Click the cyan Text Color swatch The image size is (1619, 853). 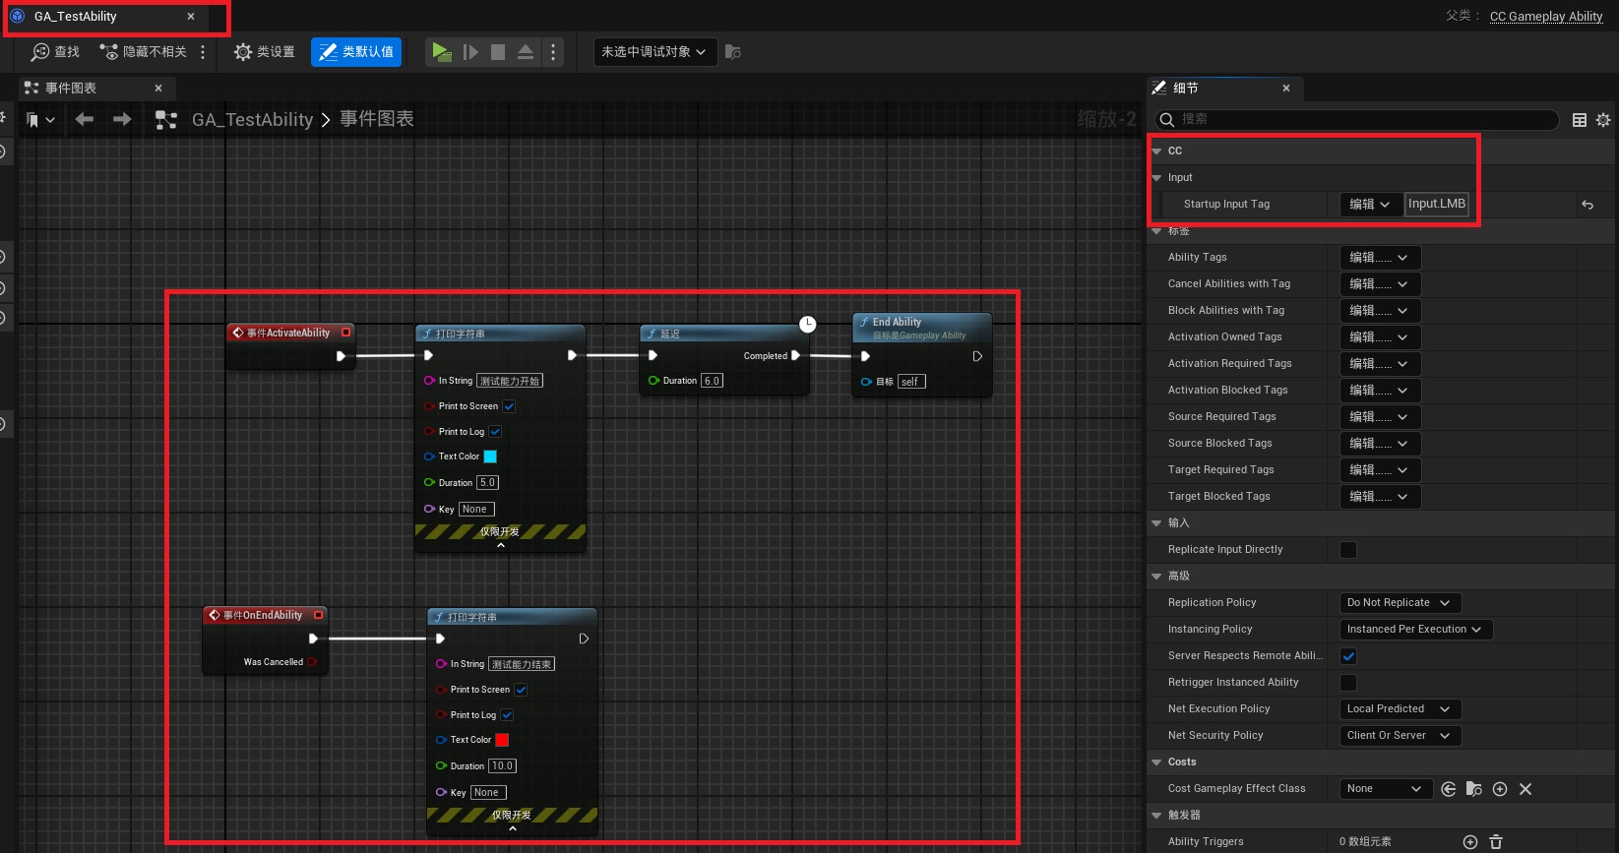pyautogui.click(x=490, y=457)
